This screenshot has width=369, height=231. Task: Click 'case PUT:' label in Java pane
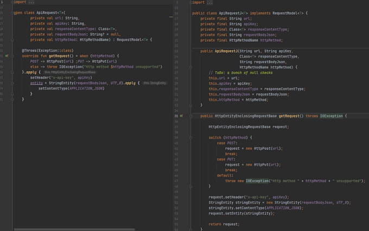click(x=226, y=159)
